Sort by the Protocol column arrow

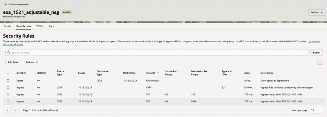tap(158, 73)
